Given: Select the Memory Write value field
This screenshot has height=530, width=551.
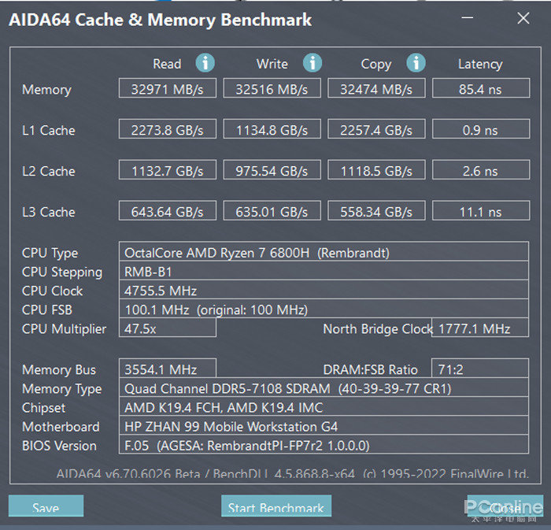Looking at the screenshot, I should coord(272,89).
